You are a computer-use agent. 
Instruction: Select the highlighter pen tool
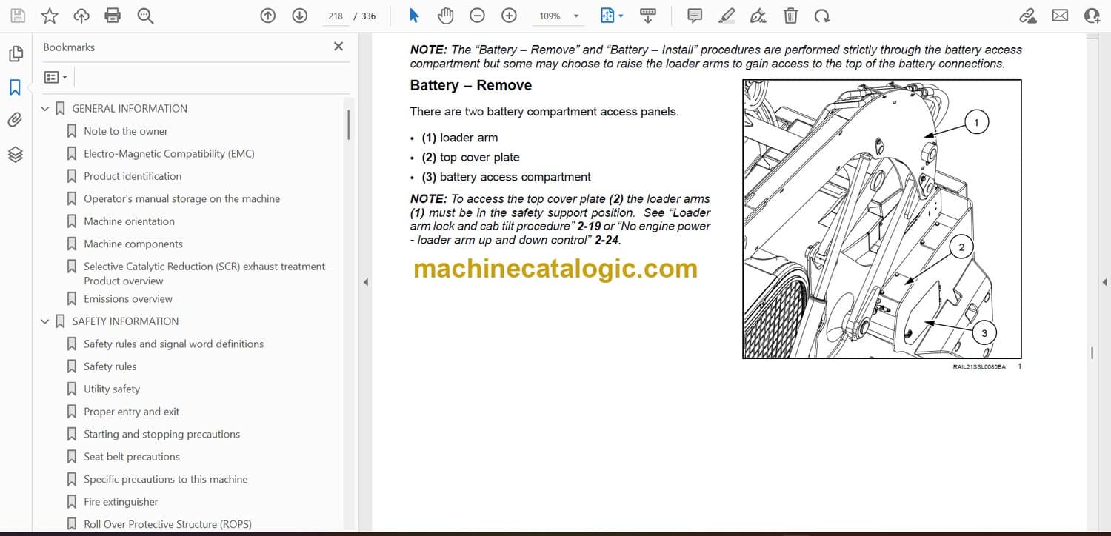coord(727,16)
